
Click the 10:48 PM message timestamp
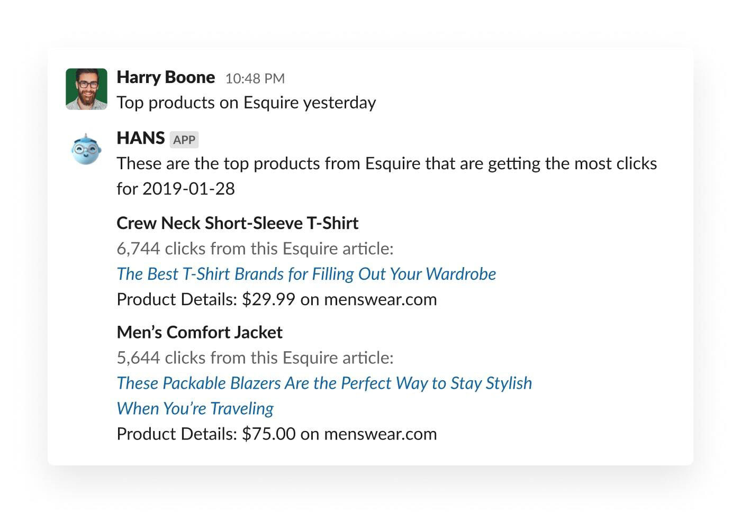tap(255, 79)
